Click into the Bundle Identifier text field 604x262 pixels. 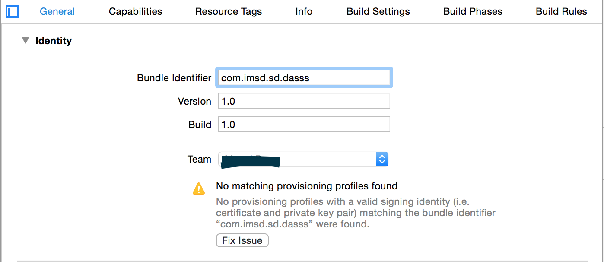304,78
